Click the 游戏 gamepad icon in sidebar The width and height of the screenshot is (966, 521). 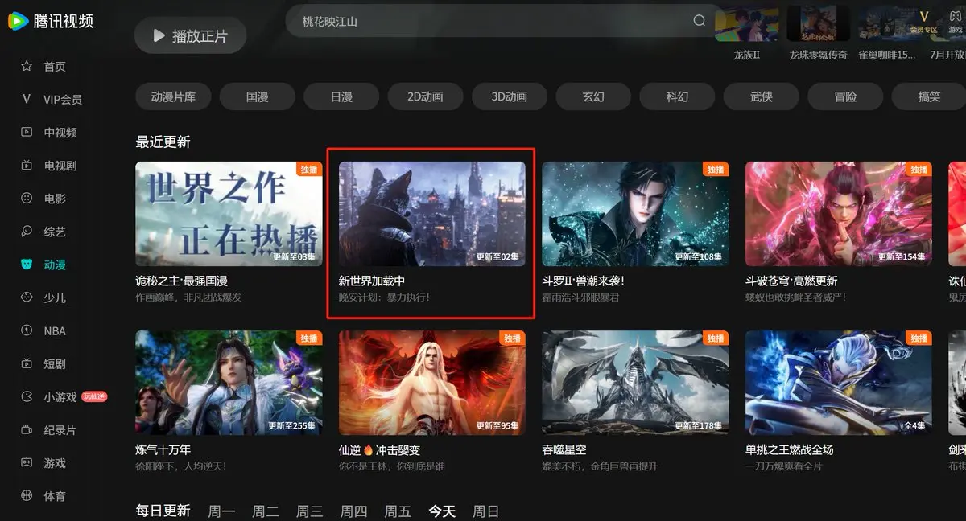click(x=27, y=463)
